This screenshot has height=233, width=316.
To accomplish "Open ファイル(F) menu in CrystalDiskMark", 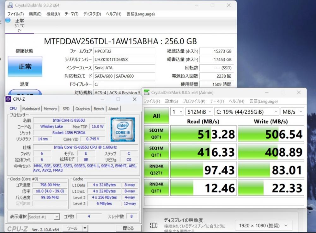I will coord(152,101).
